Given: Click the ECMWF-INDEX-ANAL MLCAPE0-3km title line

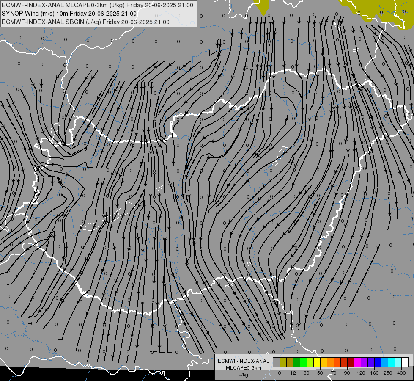Looking at the screenshot, I should click(97, 5).
